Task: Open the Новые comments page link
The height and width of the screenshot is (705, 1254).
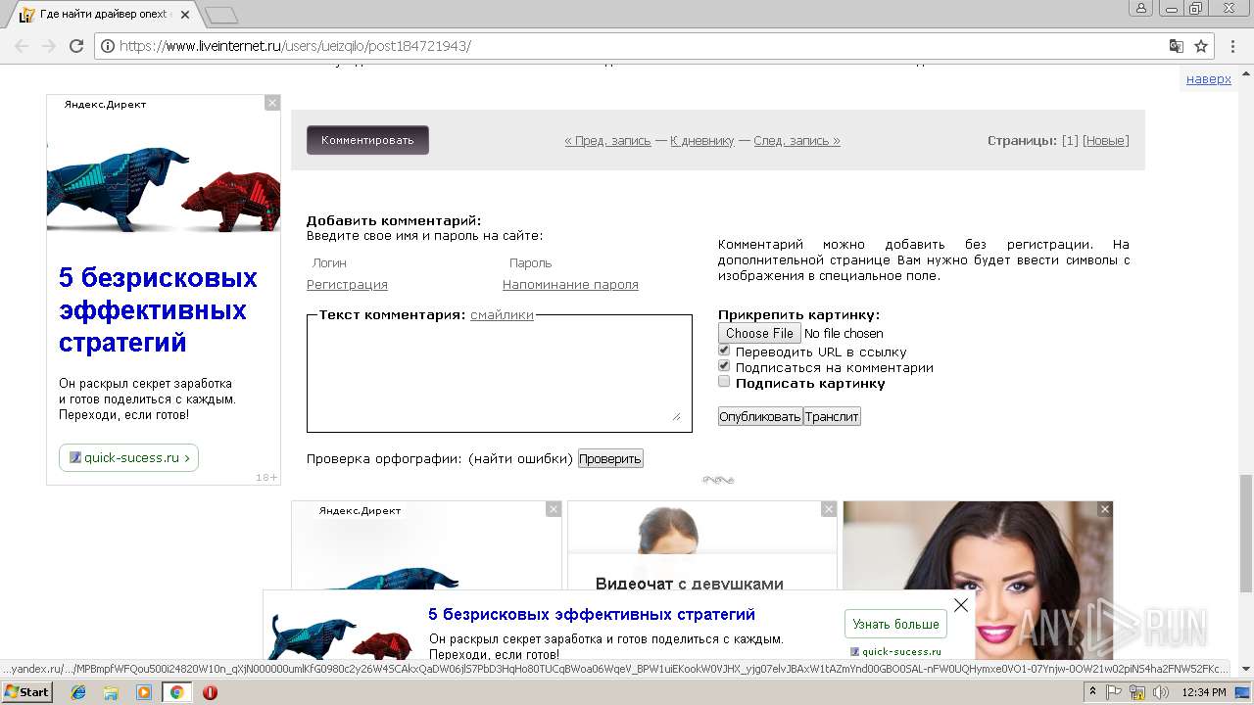Action: coord(1106,141)
